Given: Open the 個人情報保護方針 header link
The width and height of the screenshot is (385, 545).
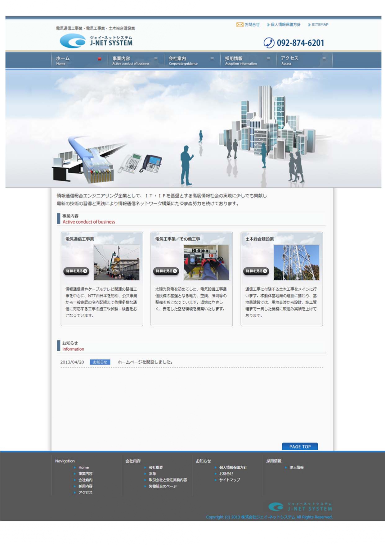Looking at the screenshot, I should point(285,25).
